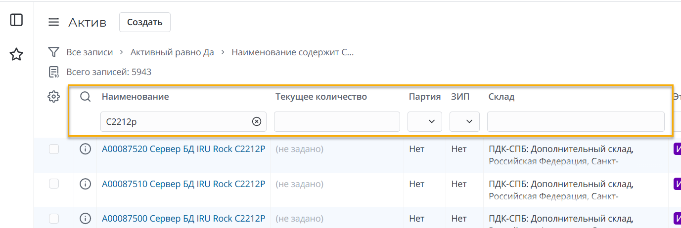The height and width of the screenshot is (228, 681).
Task: Check the row A00087500 checkbox
Action: click(x=54, y=218)
